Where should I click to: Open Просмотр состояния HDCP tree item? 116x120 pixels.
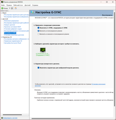click(12, 27)
